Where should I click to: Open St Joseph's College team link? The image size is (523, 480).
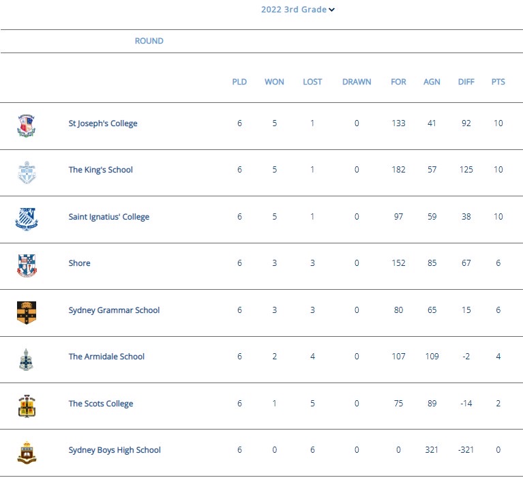pyautogui.click(x=103, y=123)
